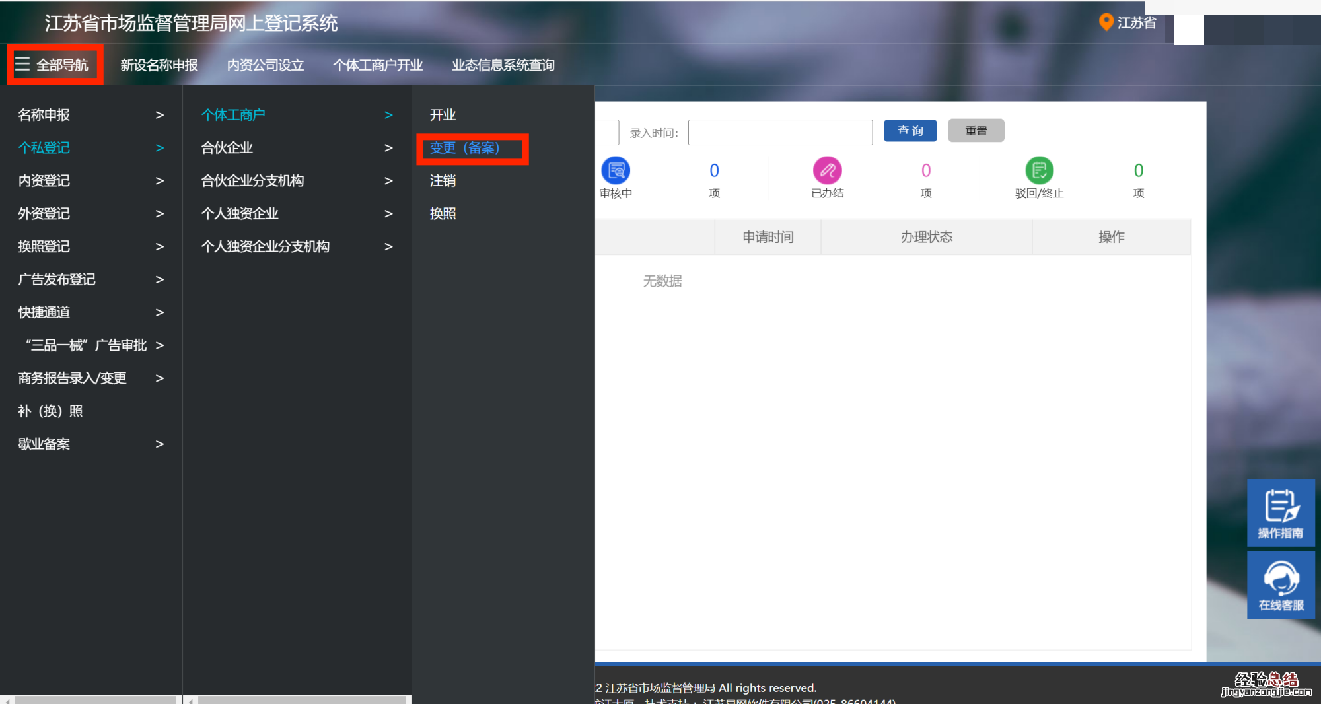Open the 业态信息系统查询 top nav link

[x=503, y=65]
